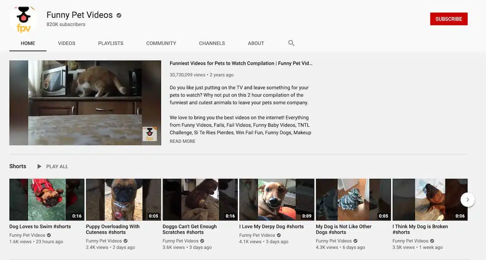Click the I Think My Dog is Broken title
This screenshot has width=486, height=260.
420,229
